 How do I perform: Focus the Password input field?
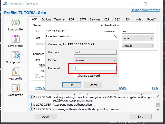pos(95,68)
